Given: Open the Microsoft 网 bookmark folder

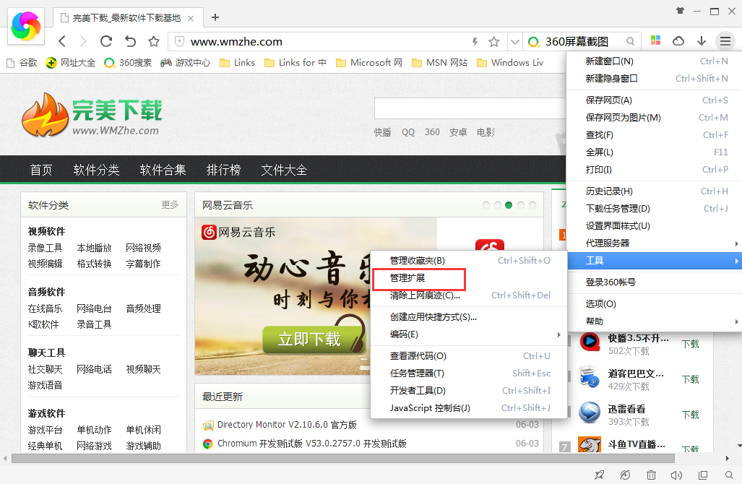Looking at the screenshot, I should (369, 62).
